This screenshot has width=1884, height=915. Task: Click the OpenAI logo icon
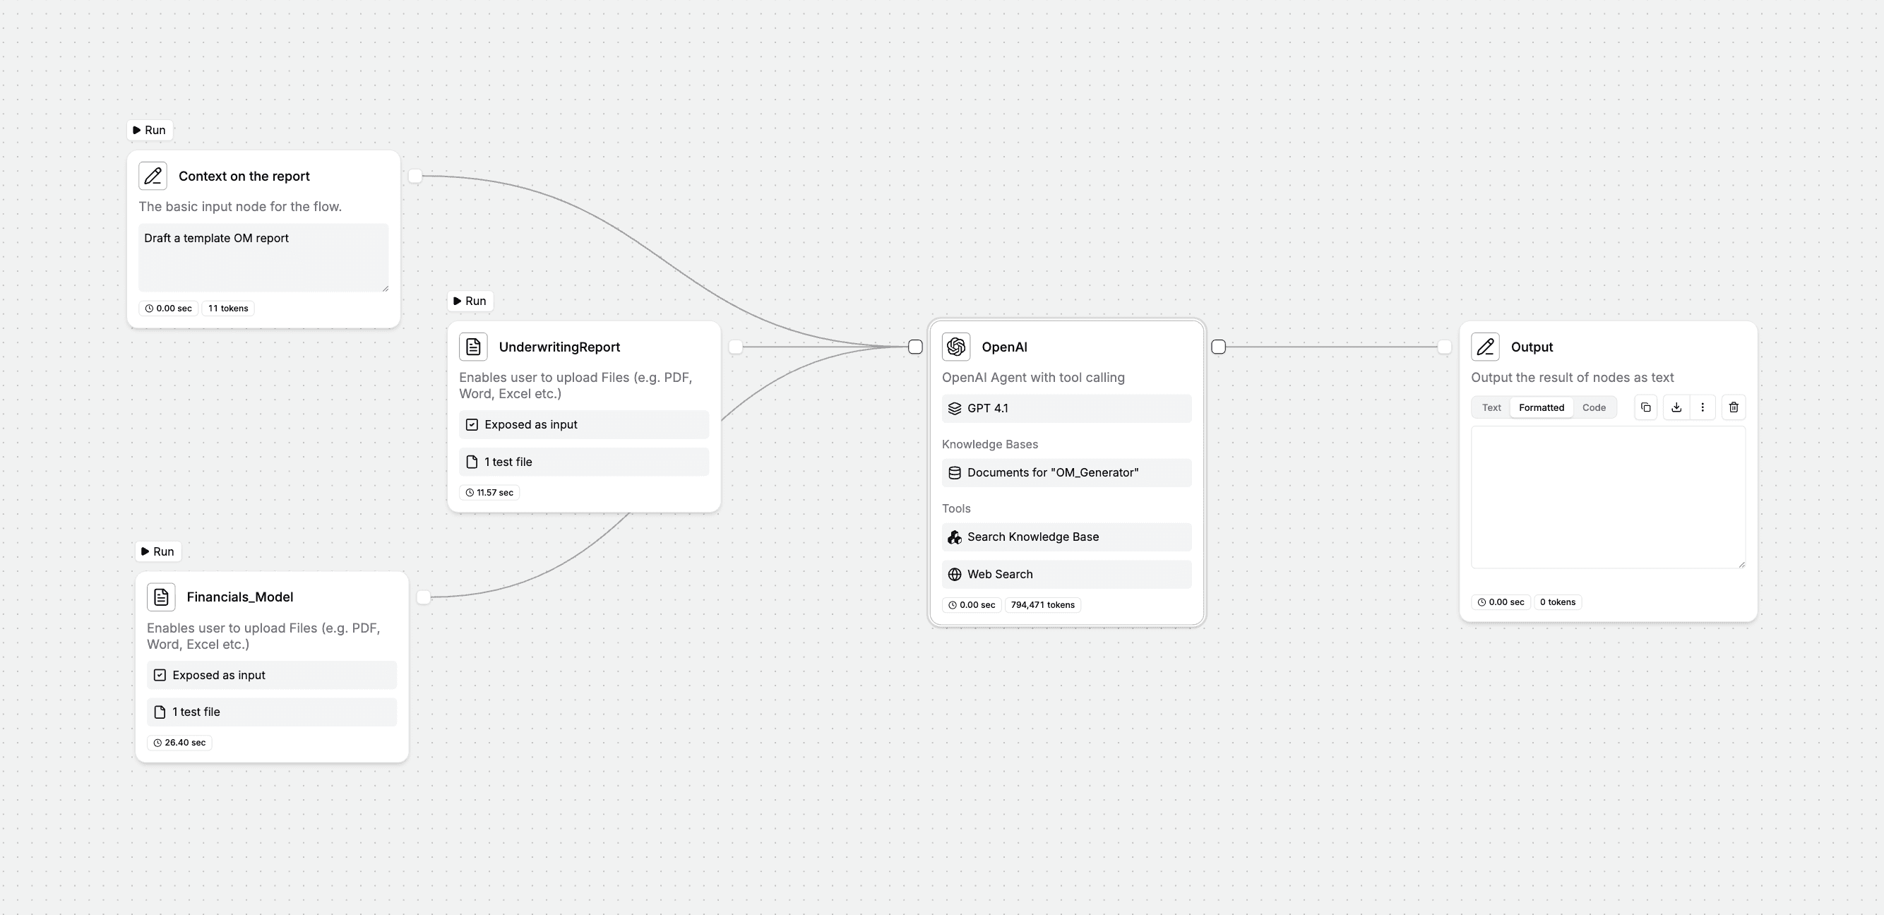956,347
